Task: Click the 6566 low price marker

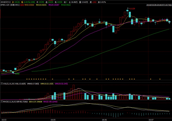Action: [x=17, y=73]
